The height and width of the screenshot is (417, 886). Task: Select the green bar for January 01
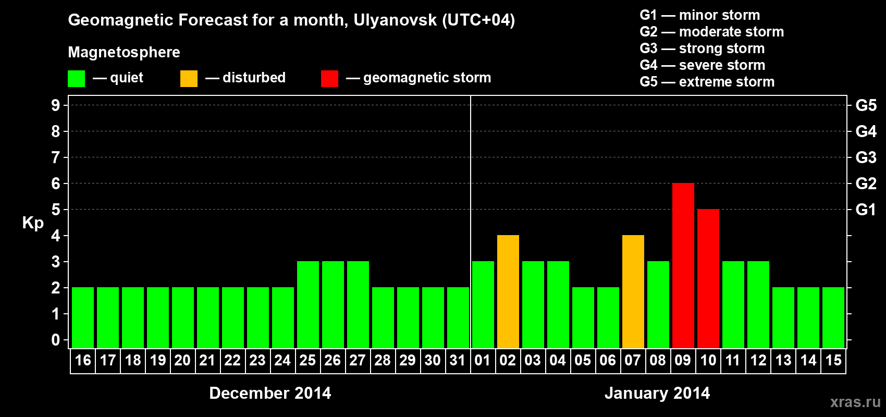(483, 305)
